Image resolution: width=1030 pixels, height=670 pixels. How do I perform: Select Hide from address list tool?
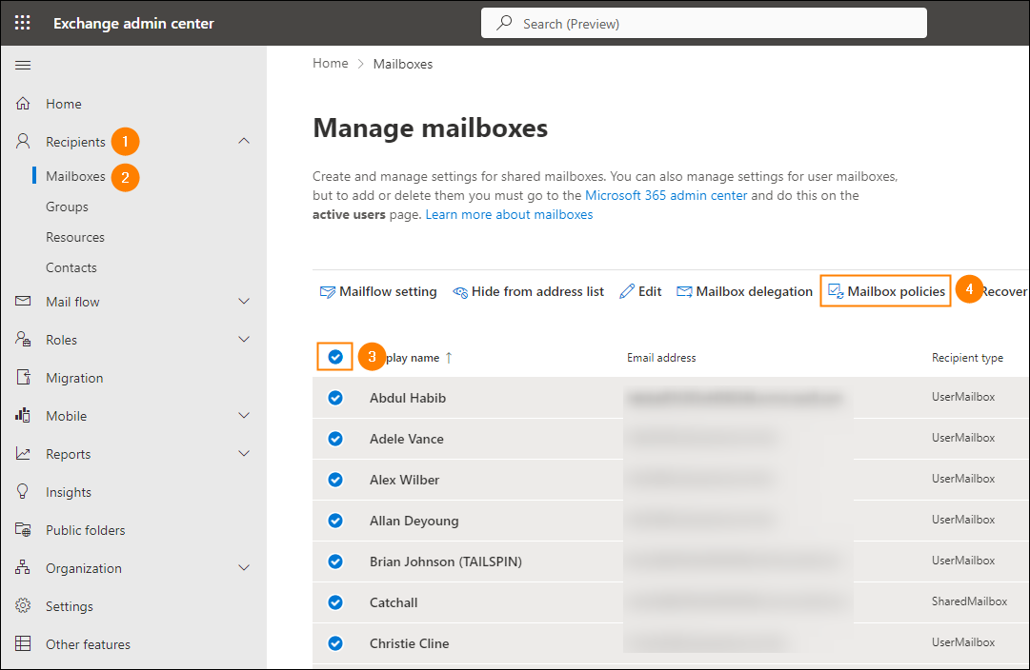pos(528,291)
